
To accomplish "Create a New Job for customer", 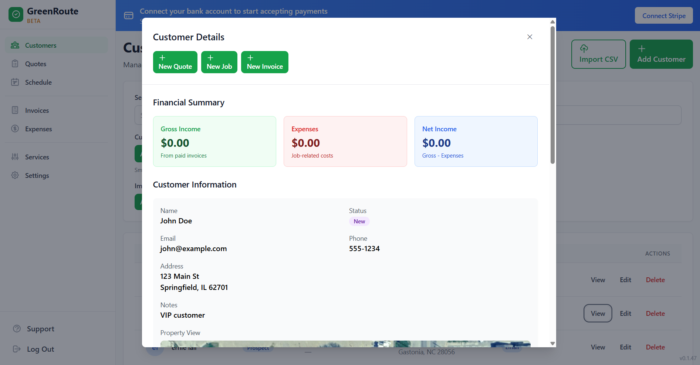I will pyautogui.click(x=219, y=62).
